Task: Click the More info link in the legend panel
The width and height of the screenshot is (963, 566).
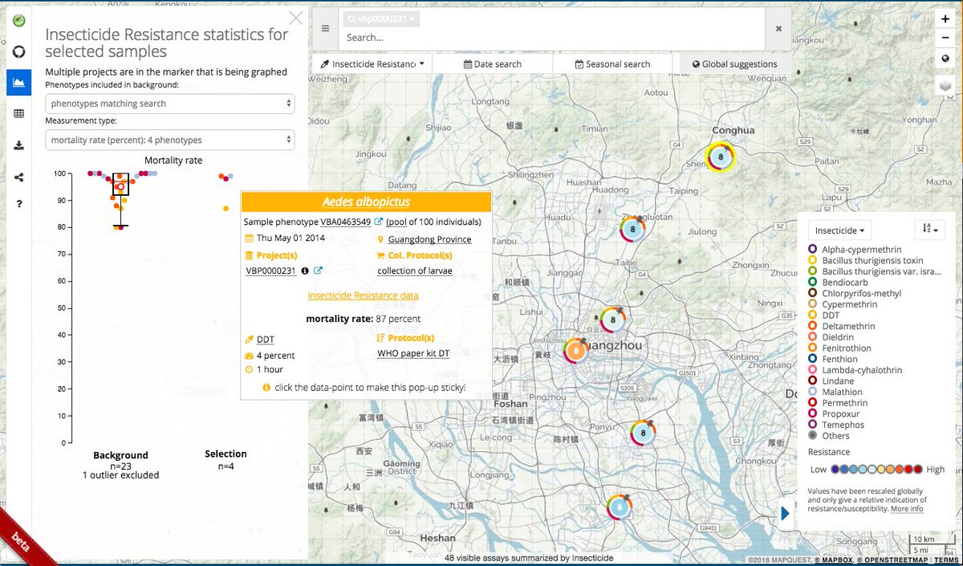Action: point(907,508)
